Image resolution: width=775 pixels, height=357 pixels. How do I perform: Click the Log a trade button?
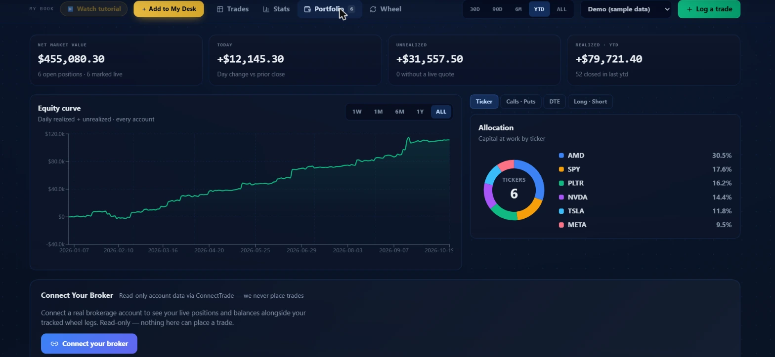click(x=709, y=9)
